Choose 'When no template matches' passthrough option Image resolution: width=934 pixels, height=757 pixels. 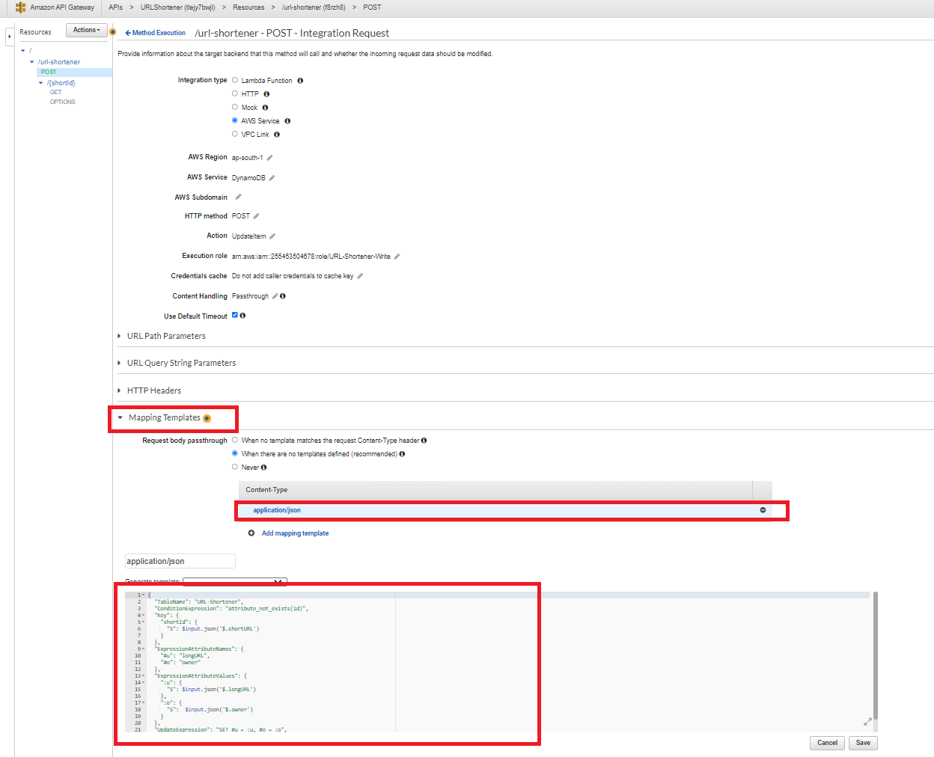pos(235,440)
